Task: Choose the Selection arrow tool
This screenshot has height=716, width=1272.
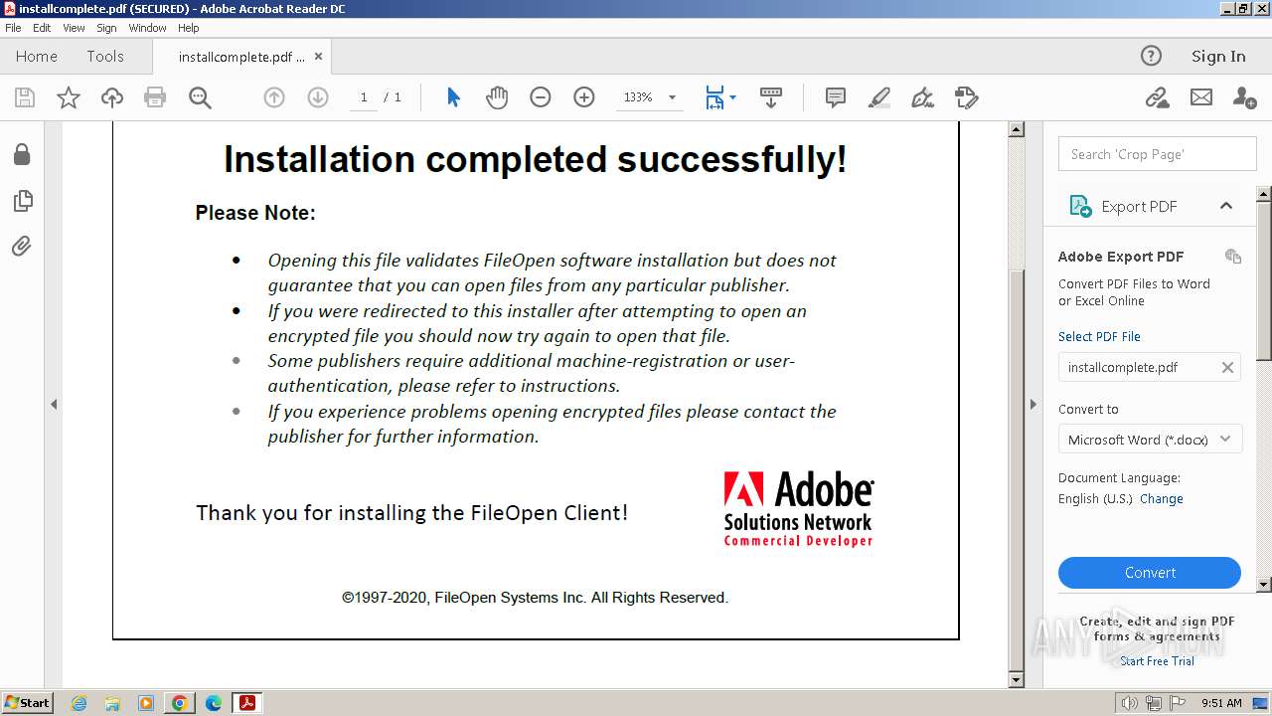Action: [x=453, y=97]
